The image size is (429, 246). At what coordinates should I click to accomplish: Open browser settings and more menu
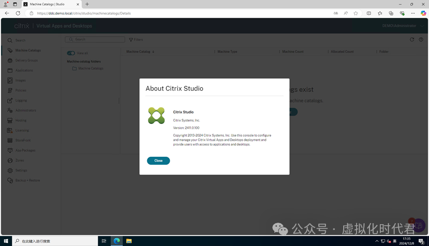pos(413,13)
